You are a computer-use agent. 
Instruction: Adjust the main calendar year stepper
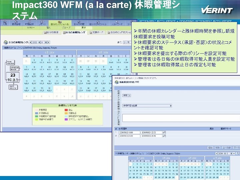[x=39, y=42]
